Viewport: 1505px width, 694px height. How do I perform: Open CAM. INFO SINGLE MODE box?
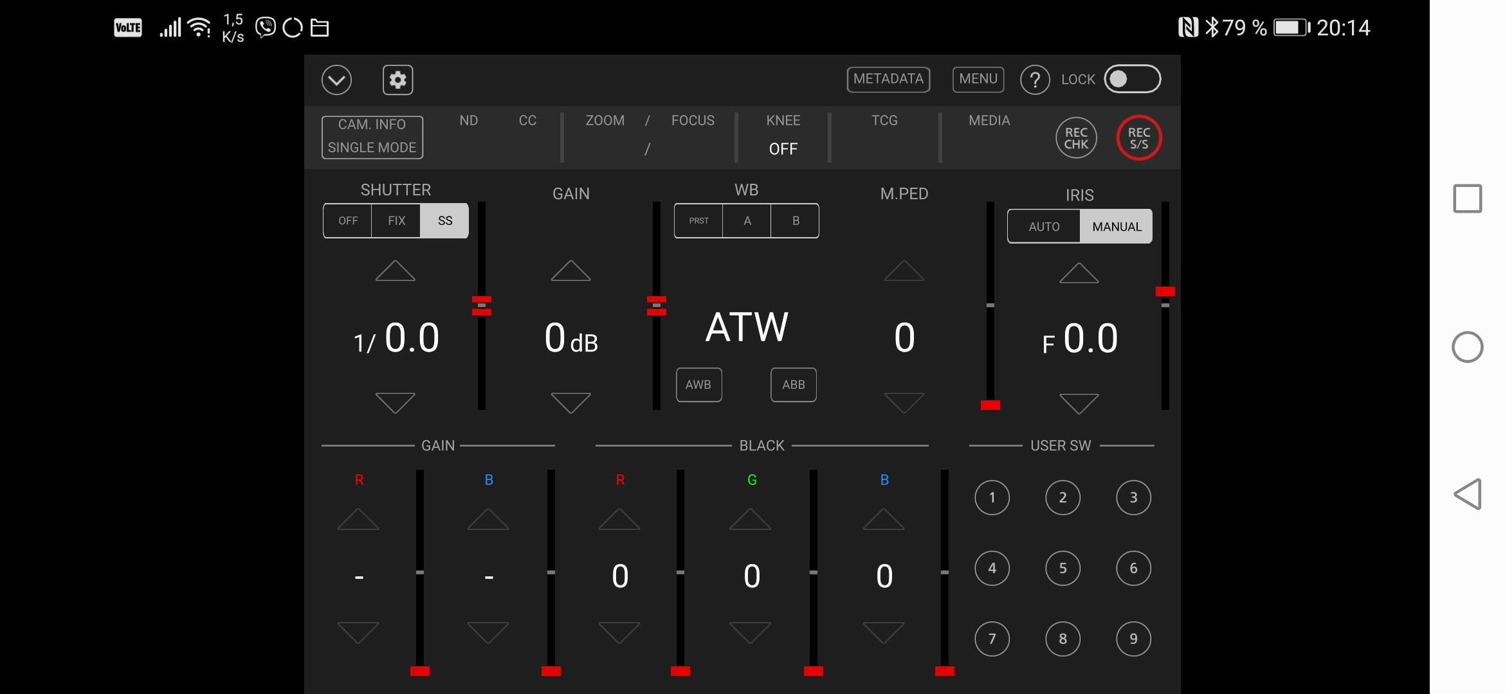pos(372,136)
